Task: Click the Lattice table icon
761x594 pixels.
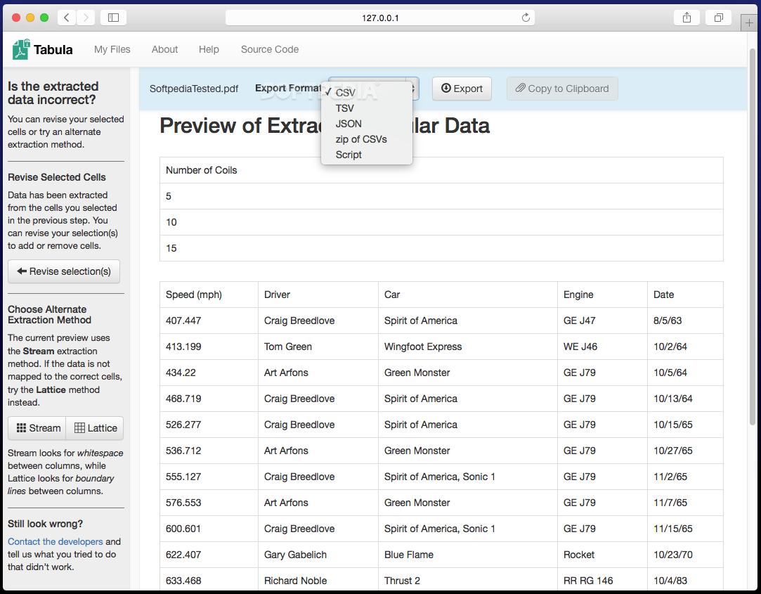Action: pyautogui.click(x=79, y=428)
